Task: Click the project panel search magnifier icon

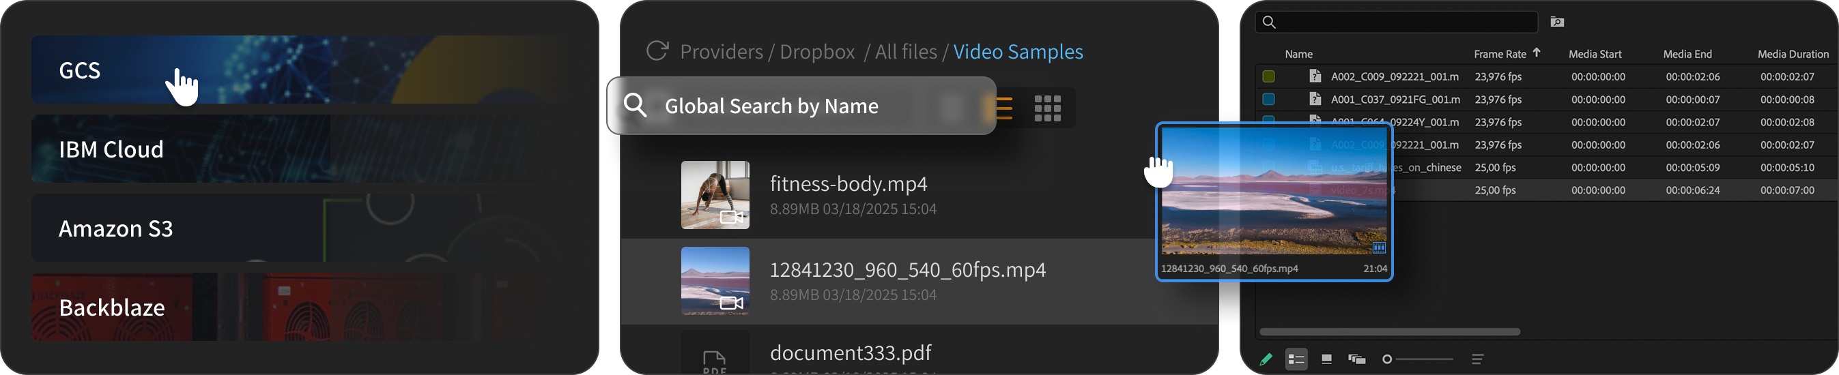Action: pos(1268,22)
